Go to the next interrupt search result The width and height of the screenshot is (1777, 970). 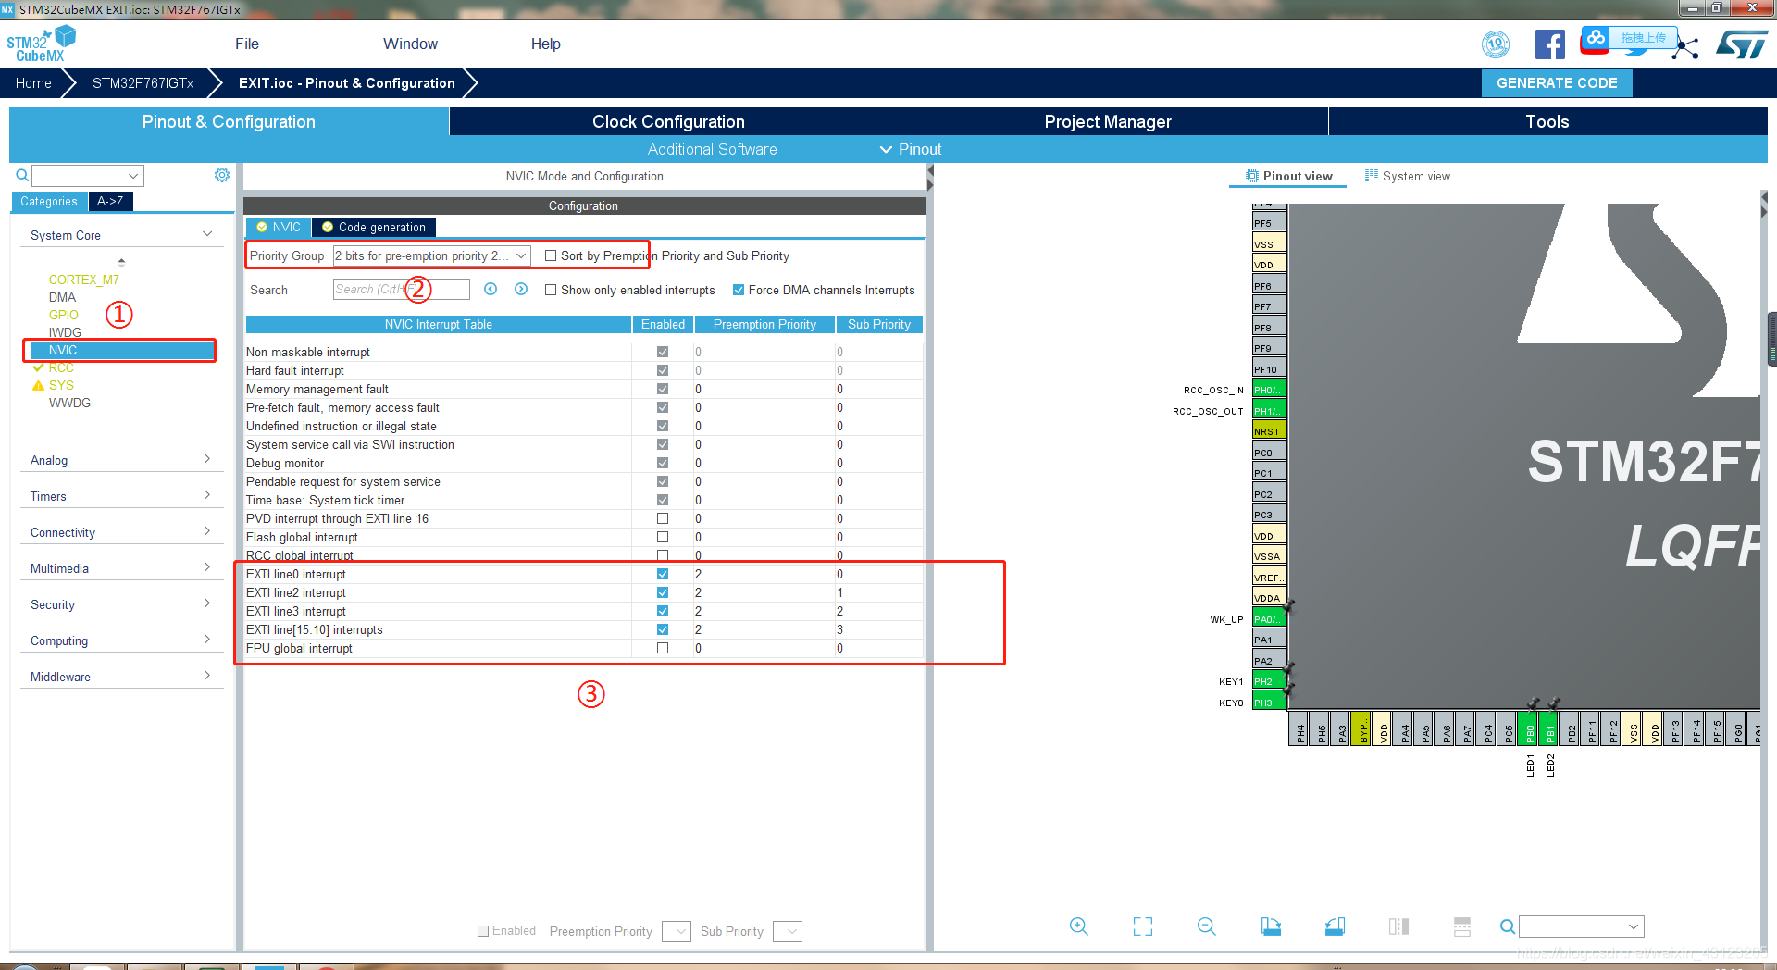(x=521, y=290)
